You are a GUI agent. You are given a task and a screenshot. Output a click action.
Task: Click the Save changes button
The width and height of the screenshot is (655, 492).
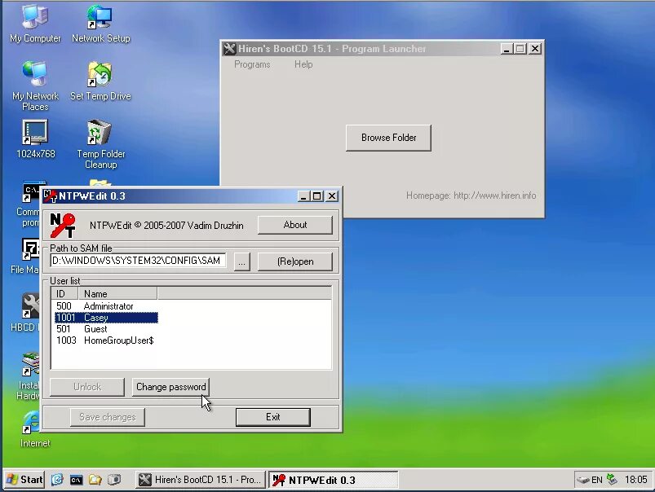click(108, 417)
